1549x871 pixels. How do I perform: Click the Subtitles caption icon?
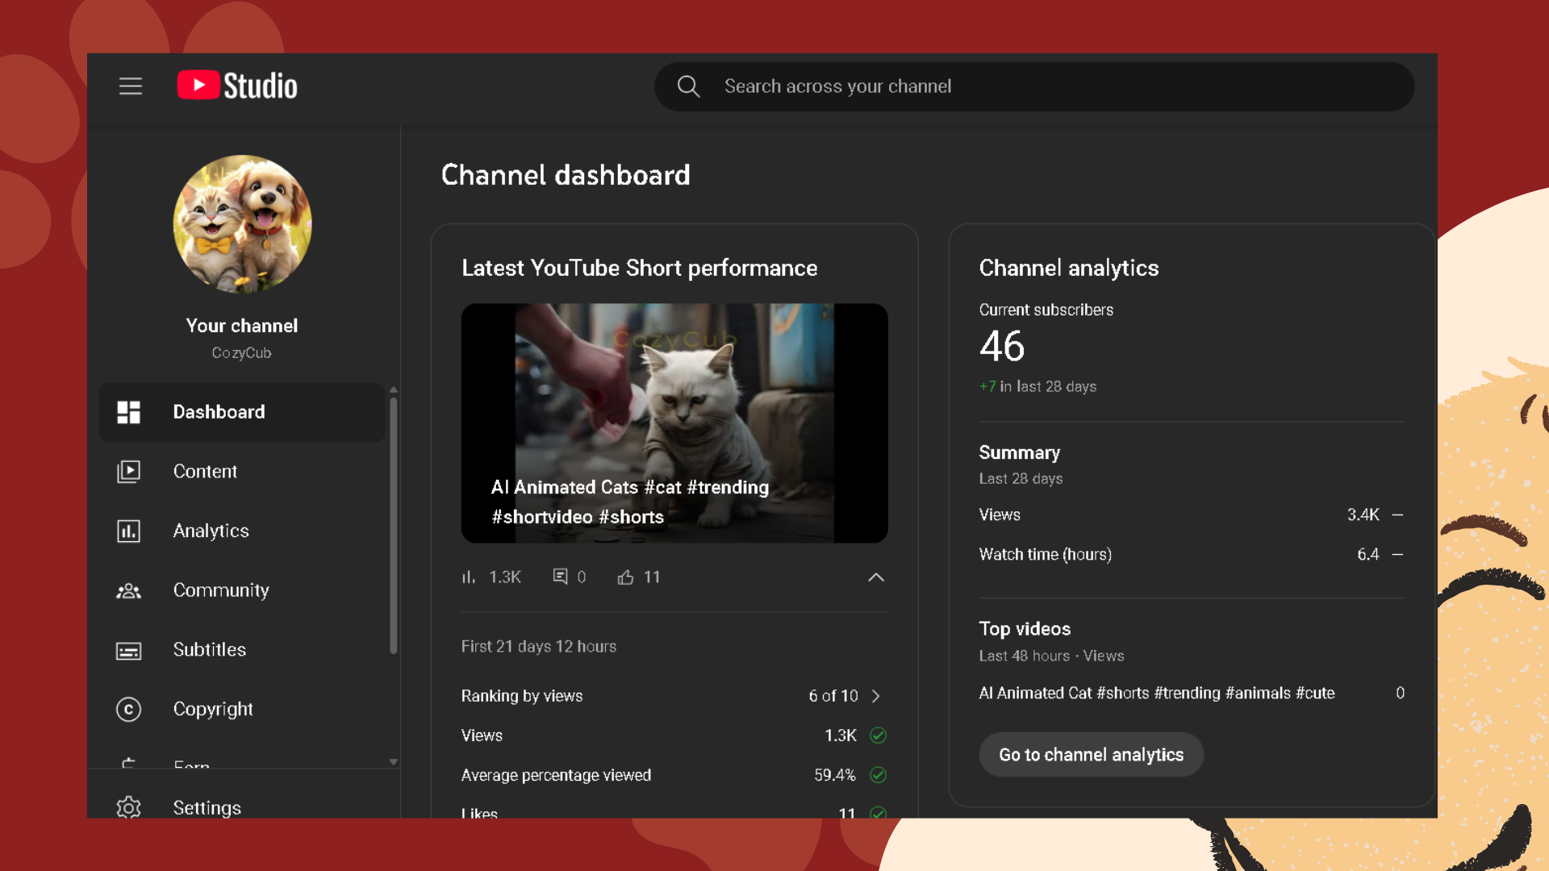pyautogui.click(x=129, y=650)
